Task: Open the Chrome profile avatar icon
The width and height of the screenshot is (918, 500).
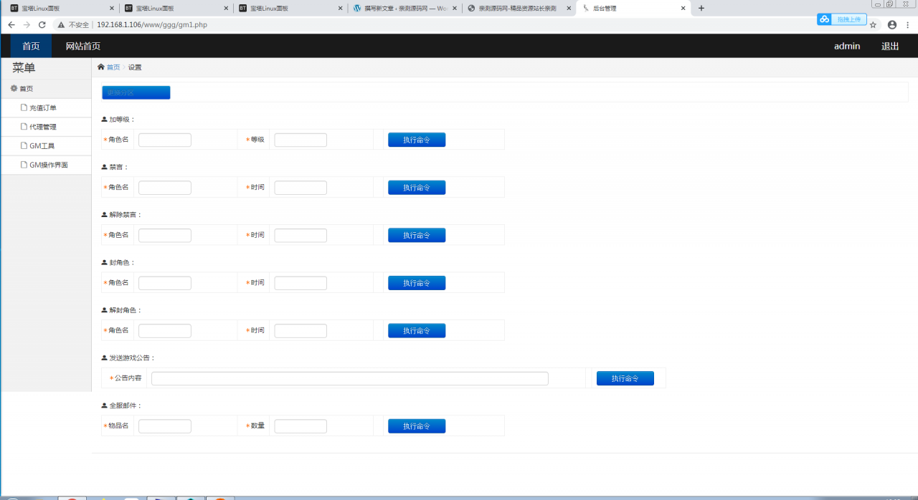Action: tap(892, 24)
